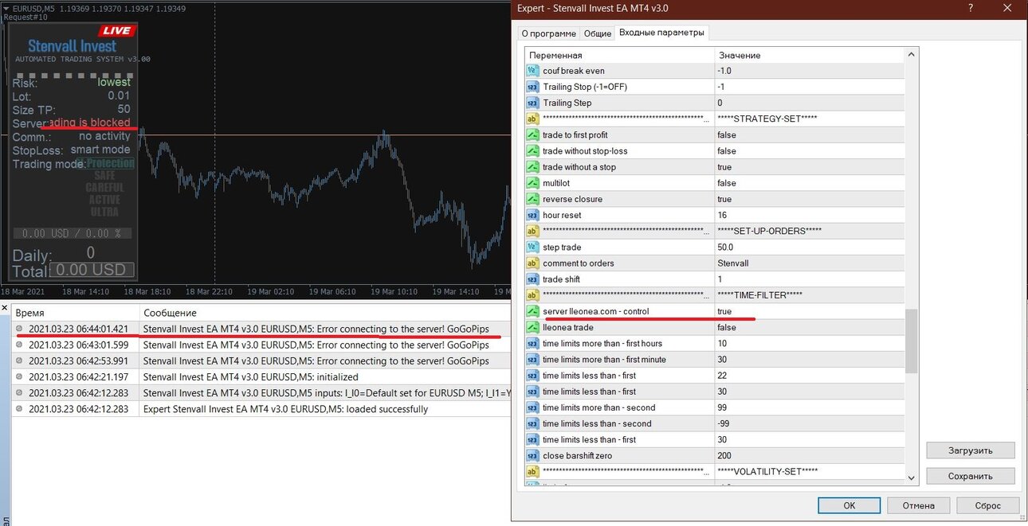This screenshot has width=1028, height=526.
Task: Click the 'trade without stop-loss' boolean icon
Action: (533, 151)
